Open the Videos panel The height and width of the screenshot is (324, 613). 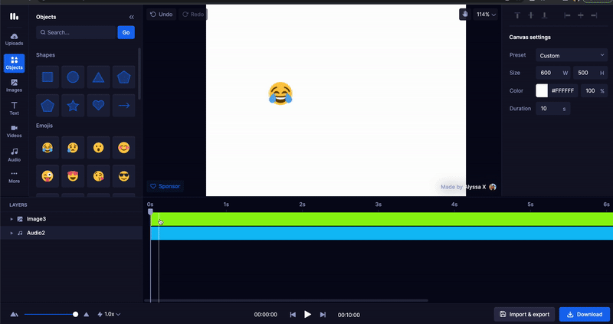[x=14, y=131]
